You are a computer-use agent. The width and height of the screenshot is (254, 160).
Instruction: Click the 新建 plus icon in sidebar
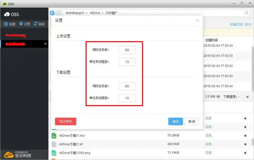tap(6, 24)
